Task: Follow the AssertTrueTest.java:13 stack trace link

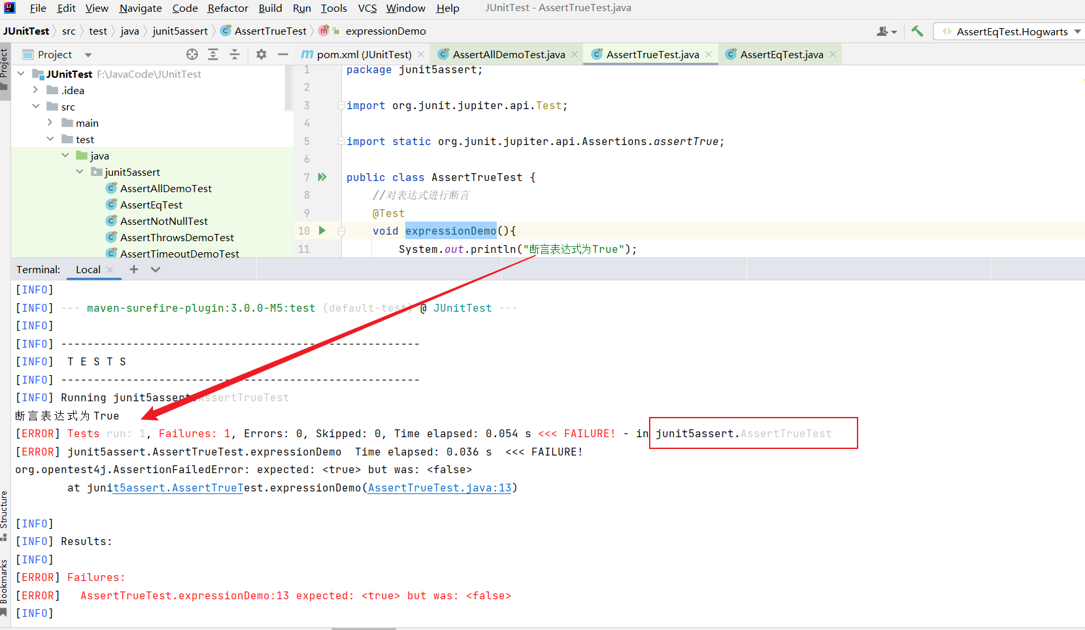Action: [x=439, y=488]
